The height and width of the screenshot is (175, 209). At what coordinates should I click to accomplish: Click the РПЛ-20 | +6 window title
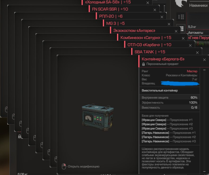(x=111, y=16)
